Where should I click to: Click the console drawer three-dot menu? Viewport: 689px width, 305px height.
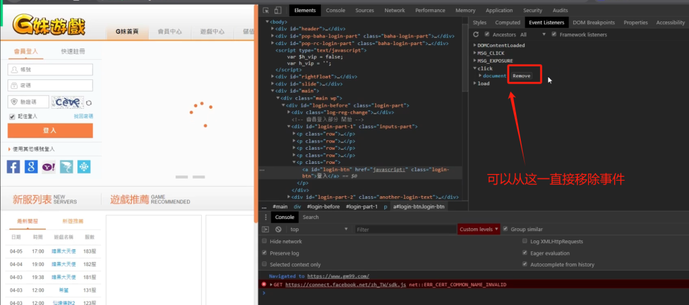(265, 217)
